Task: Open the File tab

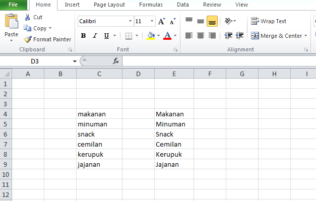Action: pos(13,5)
